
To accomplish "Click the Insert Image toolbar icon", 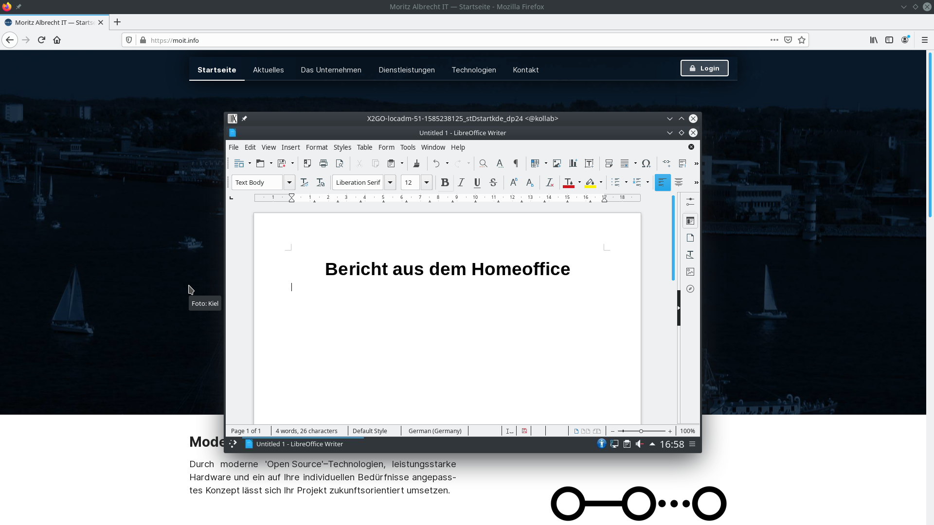I will tap(557, 163).
